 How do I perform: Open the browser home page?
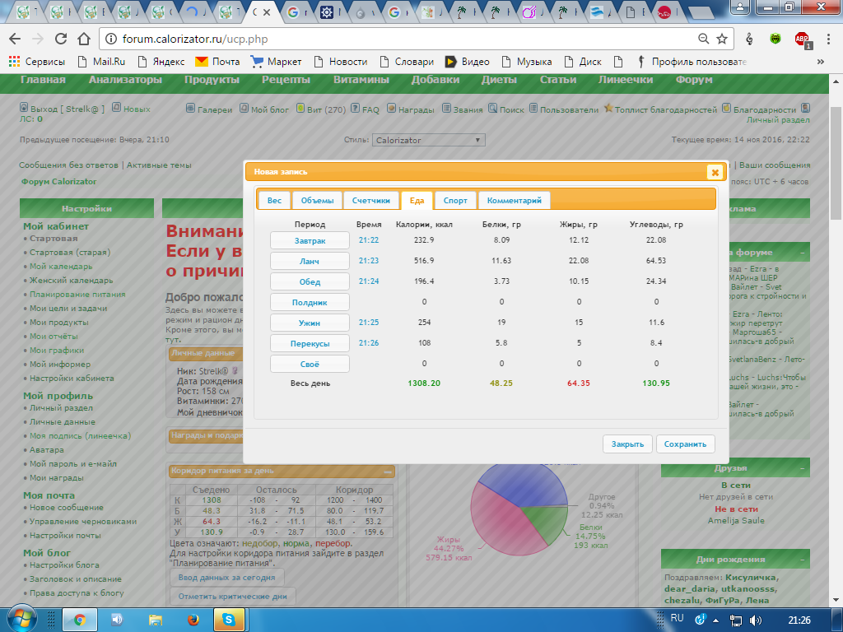tap(84, 39)
